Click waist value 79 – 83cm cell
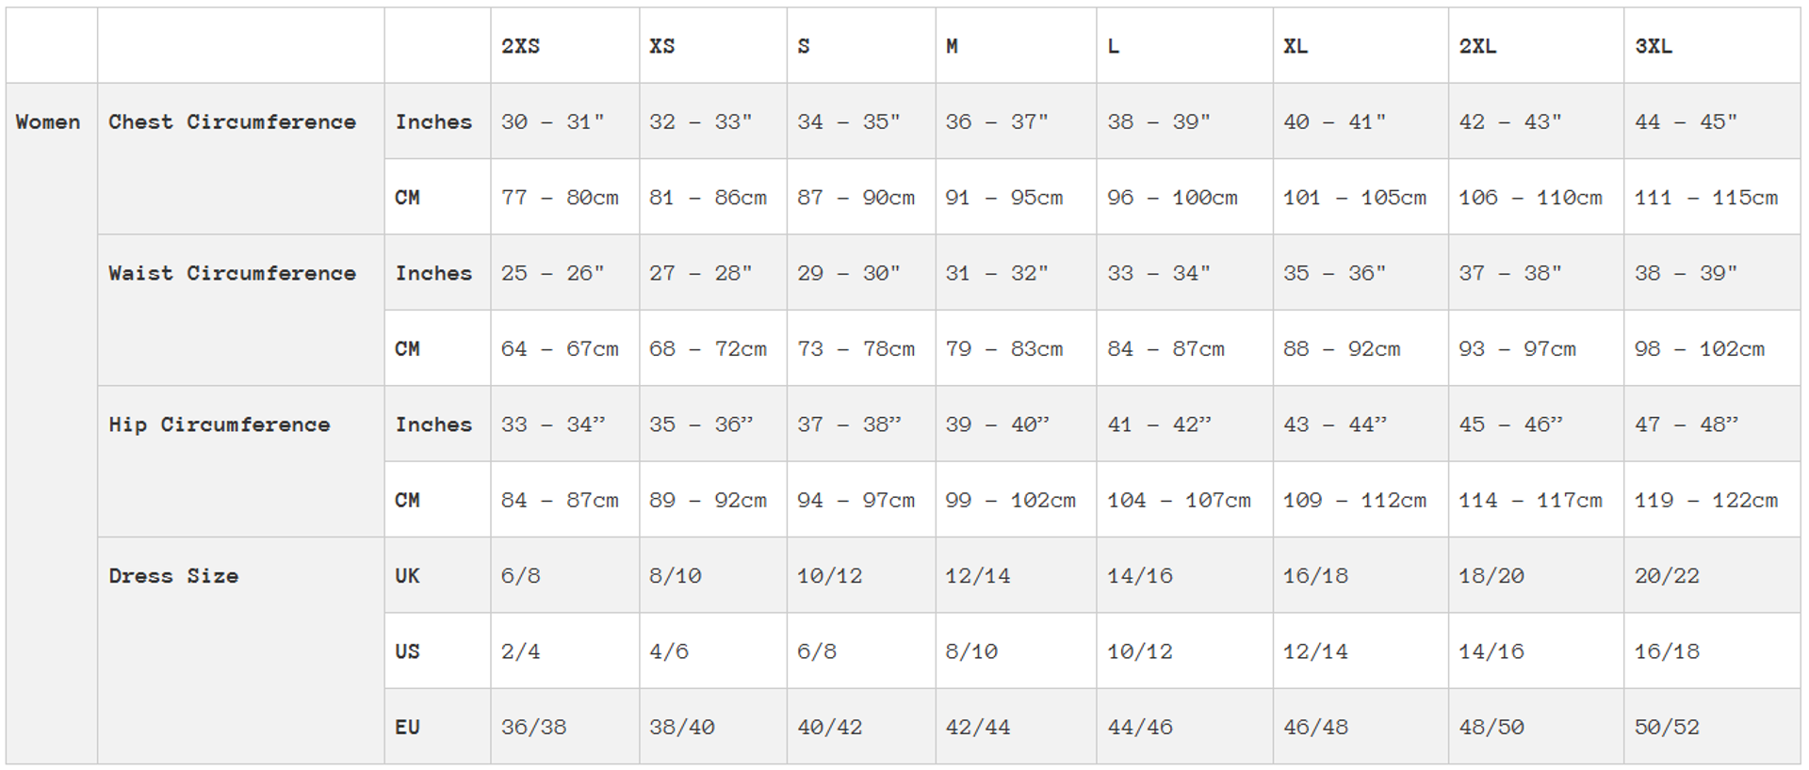Screen dimensions: 1809x770 point(1003,349)
